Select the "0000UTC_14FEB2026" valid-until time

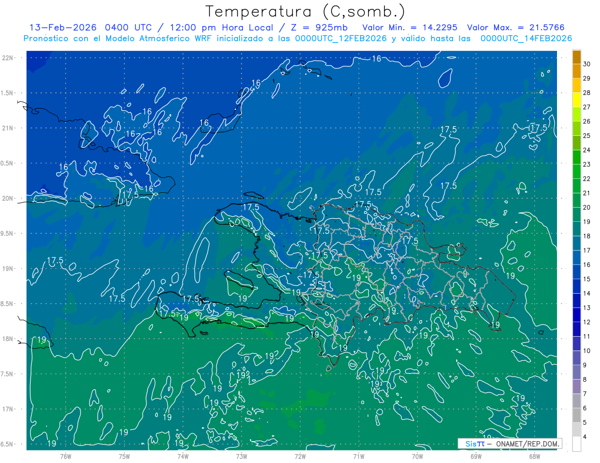[527, 38]
